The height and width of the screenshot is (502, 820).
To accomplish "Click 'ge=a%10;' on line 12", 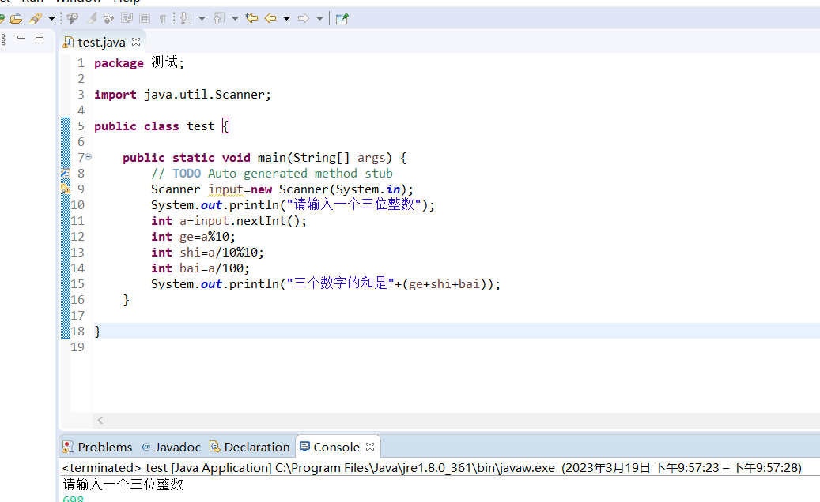I will pyautogui.click(x=208, y=236).
